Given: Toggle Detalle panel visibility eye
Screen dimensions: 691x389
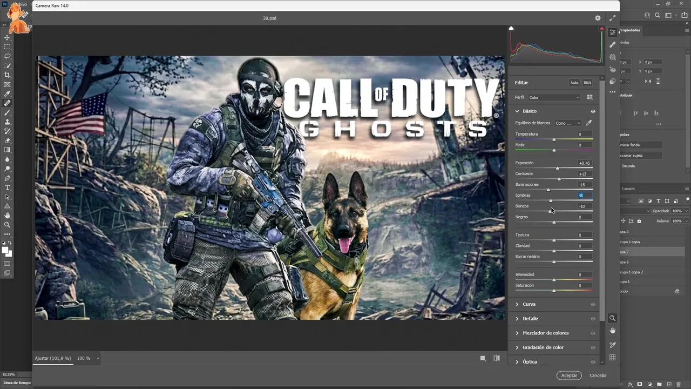Looking at the screenshot, I should 593,319.
